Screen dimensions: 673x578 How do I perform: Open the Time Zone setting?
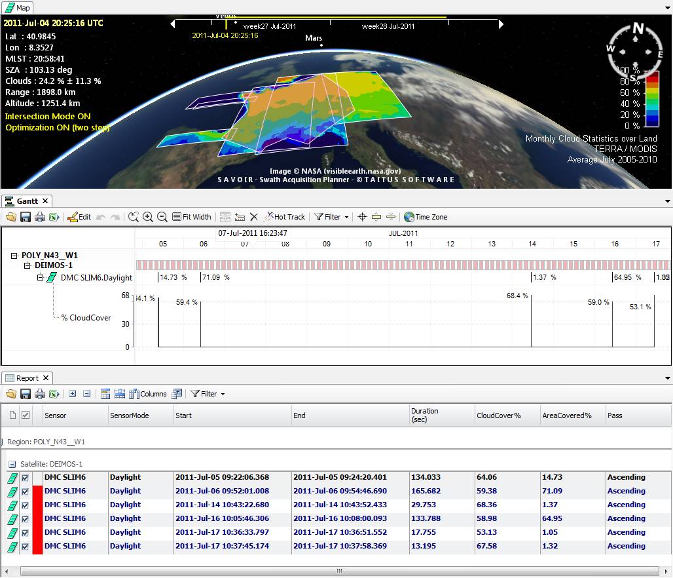click(426, 217)
